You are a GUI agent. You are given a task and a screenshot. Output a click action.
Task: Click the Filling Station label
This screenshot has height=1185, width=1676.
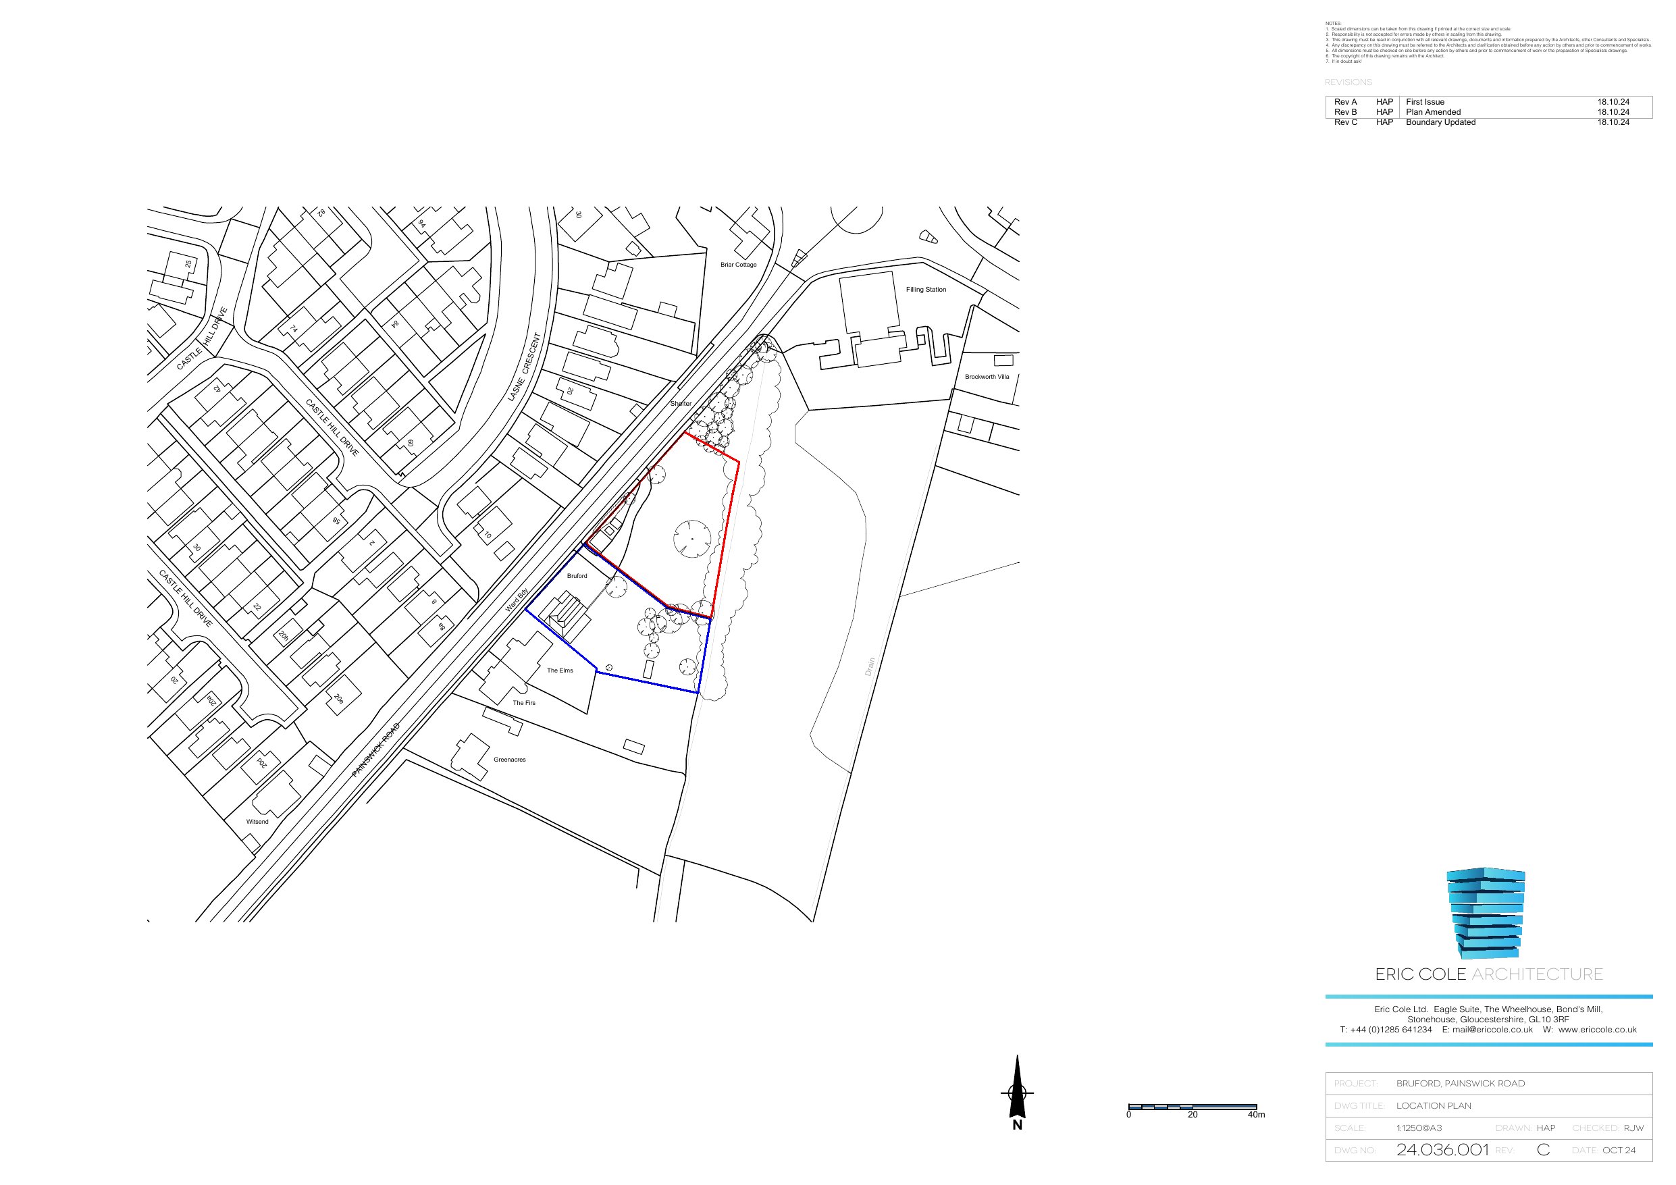tap(926, 290)
